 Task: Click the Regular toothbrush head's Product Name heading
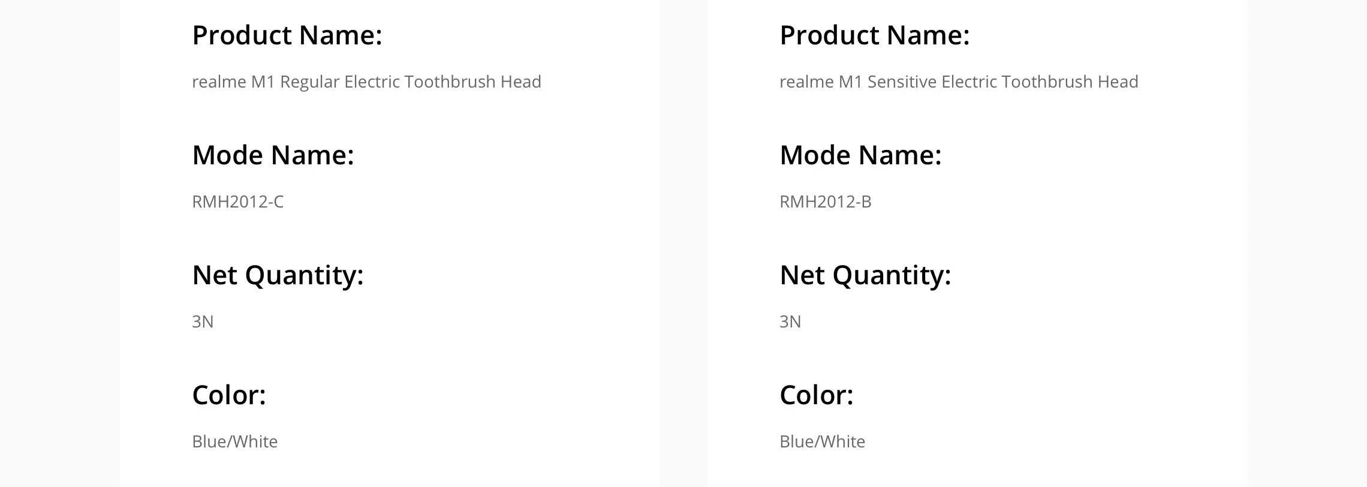point(287,35)
